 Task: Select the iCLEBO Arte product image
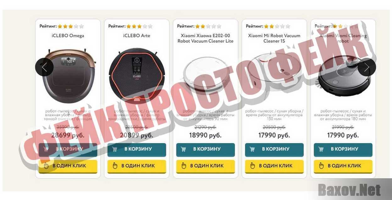[x=137, y=75]
